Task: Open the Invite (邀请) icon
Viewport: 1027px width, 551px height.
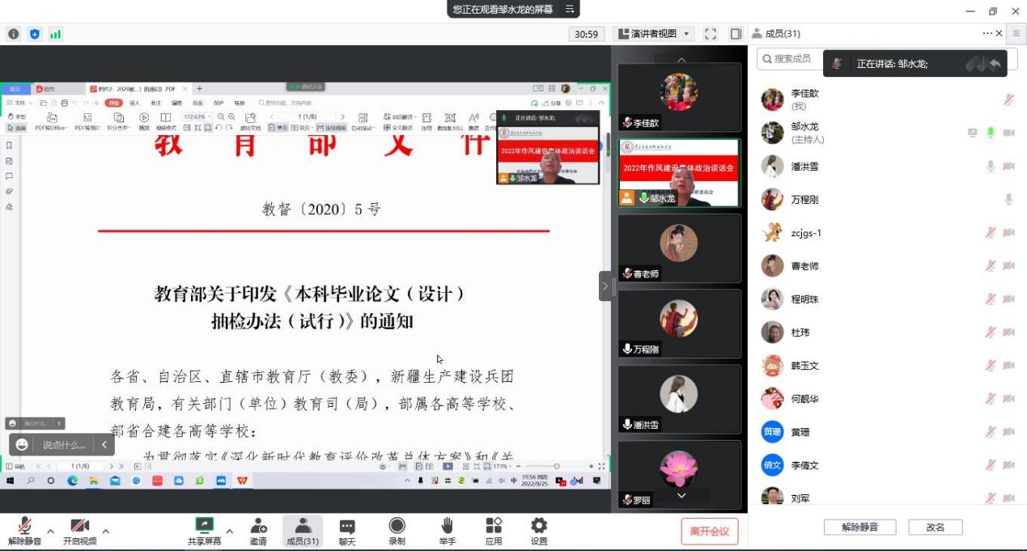Action: click(258, 532)
